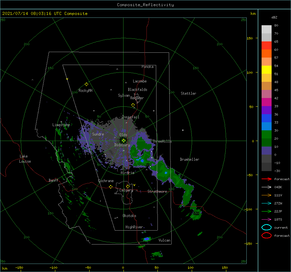The image size is (291, 272).
Task: Click the red forecast arrow in legend
Action: (x=266, y=179)
